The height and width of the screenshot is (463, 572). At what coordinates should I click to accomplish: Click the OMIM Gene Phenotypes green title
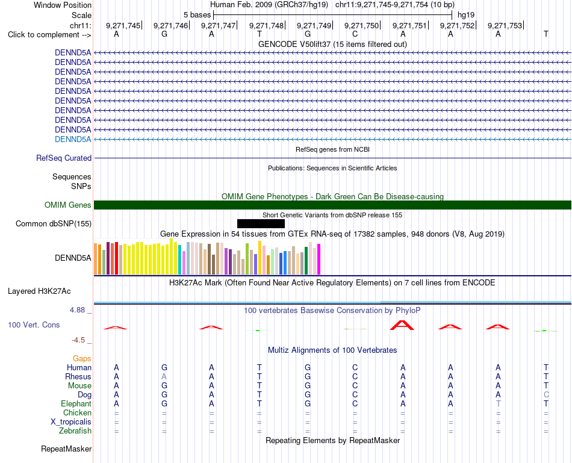point(333,197)
